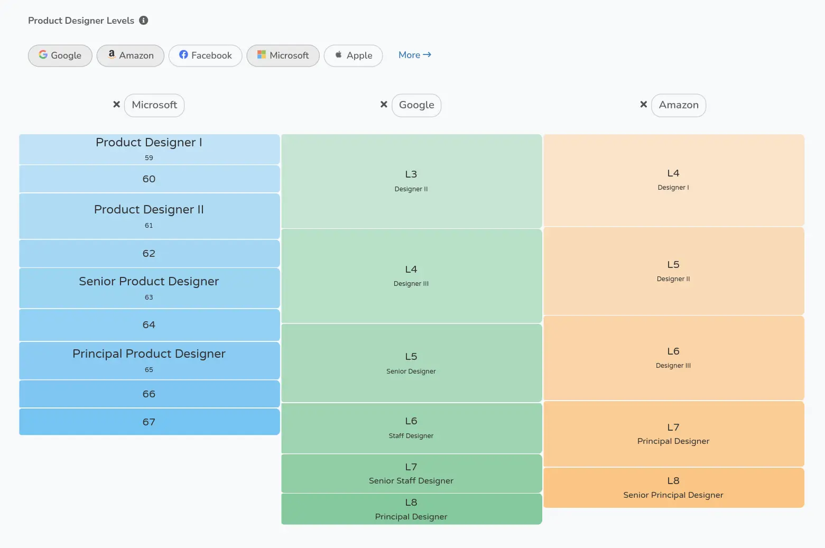Toggle the Facebook company filter
This screenshot has height=548, width=825.
(x=205, y=55)
